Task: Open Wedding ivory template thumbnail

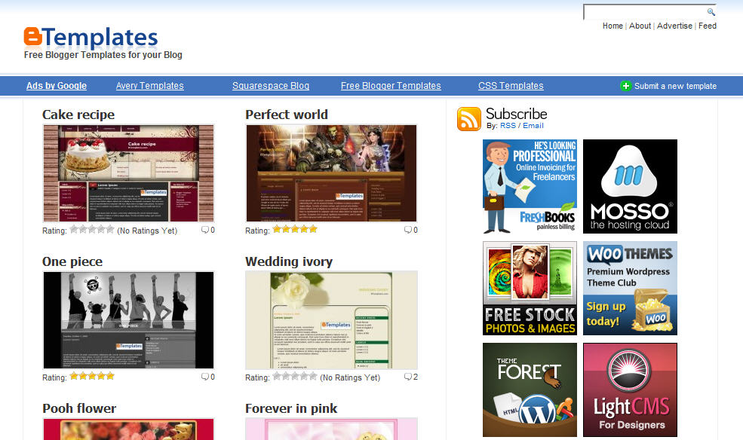Action: click(332, 320)
